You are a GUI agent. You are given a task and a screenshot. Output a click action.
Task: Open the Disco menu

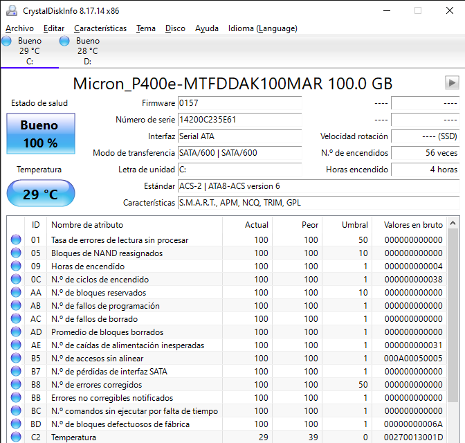[175, 28]
